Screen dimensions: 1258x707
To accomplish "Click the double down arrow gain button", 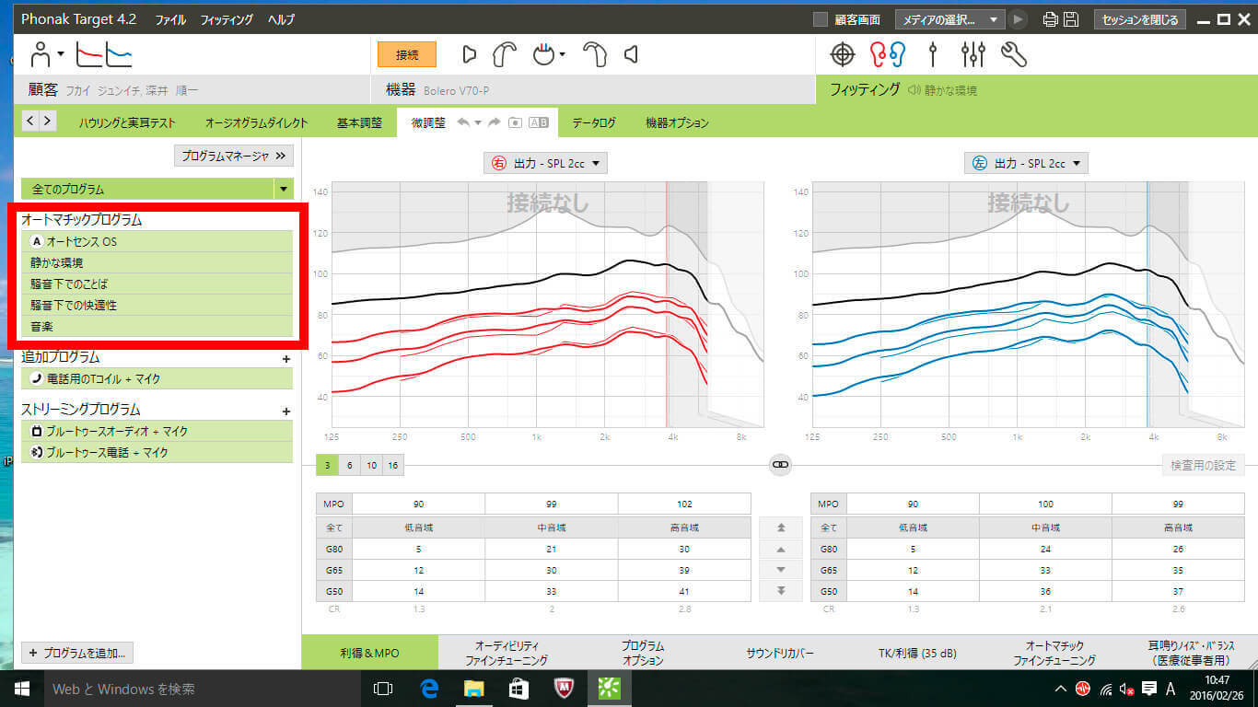I will [x=781, y=590].
